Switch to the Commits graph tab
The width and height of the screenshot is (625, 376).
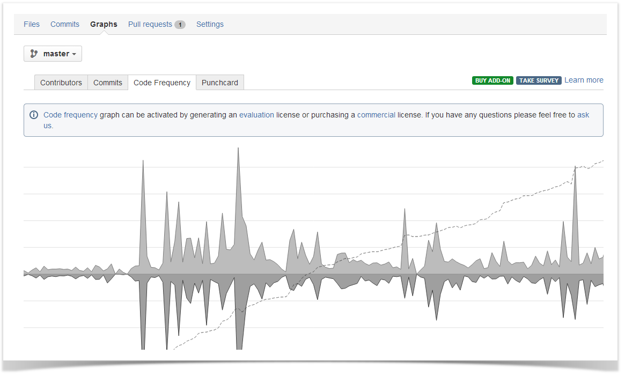108,83
